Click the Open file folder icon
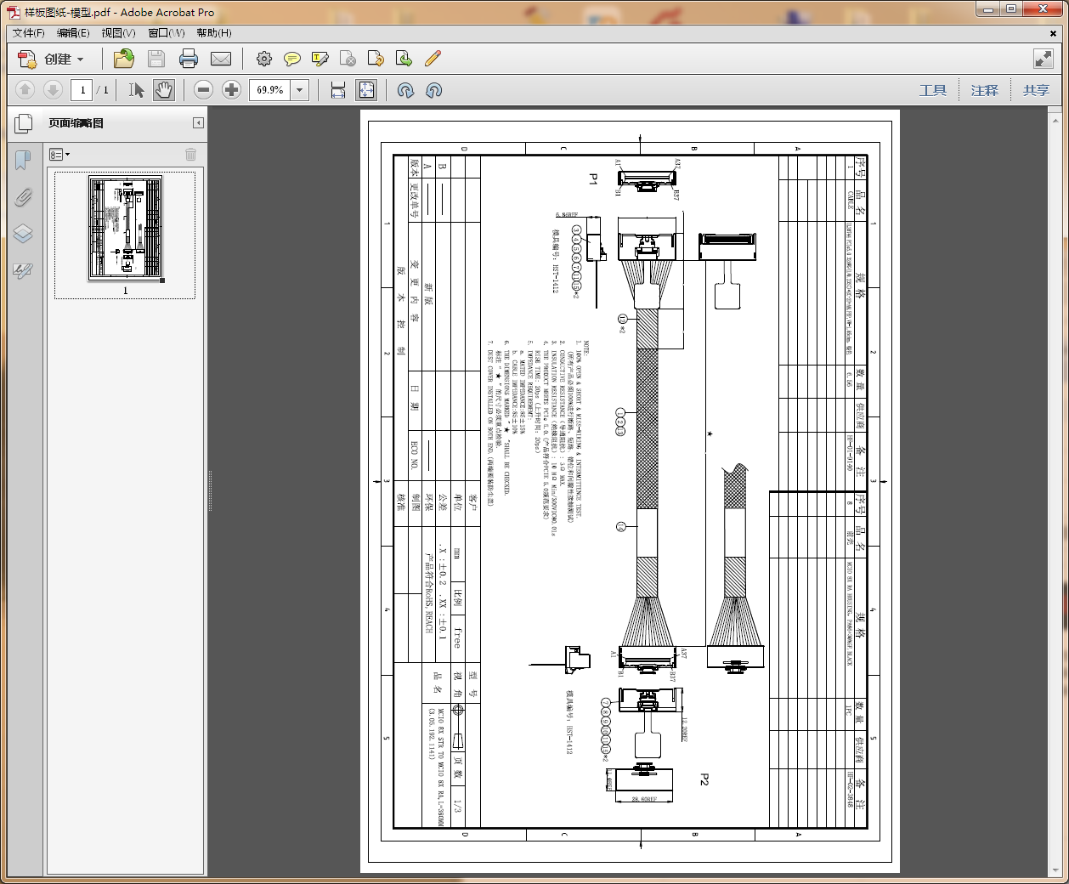This screenshot has width=1069, height=884. (x=124, y=59)
